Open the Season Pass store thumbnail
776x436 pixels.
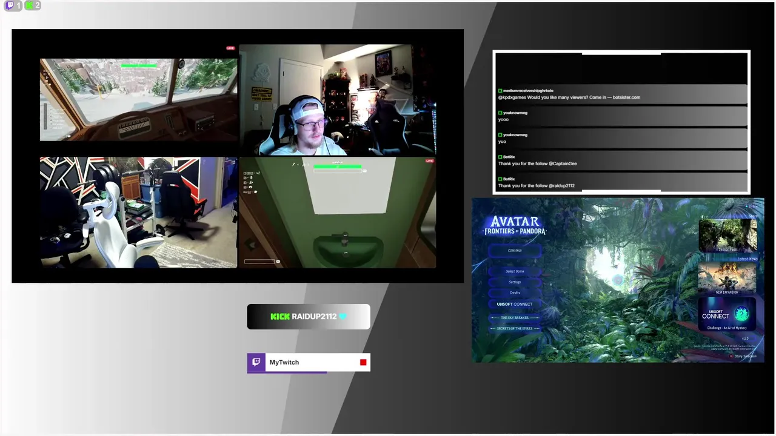point(727,236)
